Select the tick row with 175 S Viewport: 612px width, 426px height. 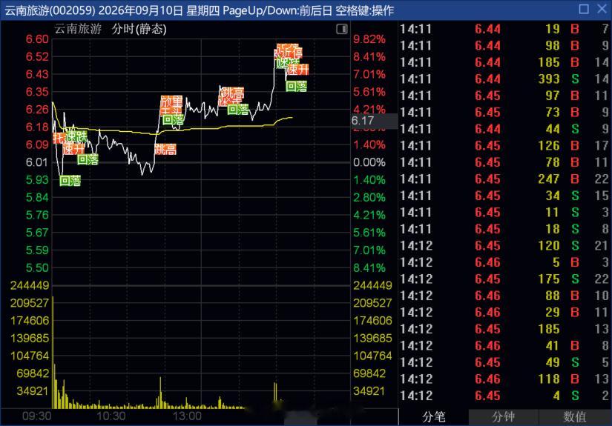pyautogui.click(x=504, y=279)
